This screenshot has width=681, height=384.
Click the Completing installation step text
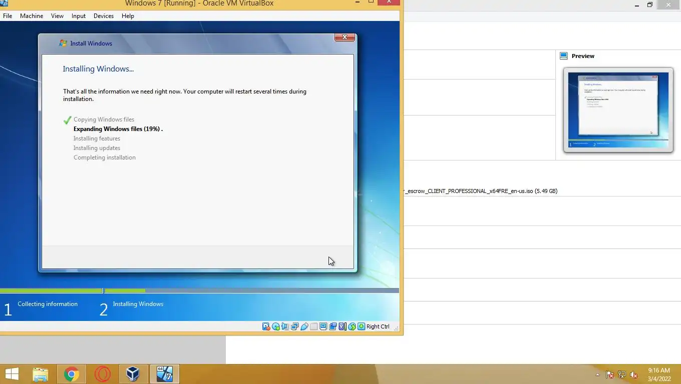pos(105,157)
